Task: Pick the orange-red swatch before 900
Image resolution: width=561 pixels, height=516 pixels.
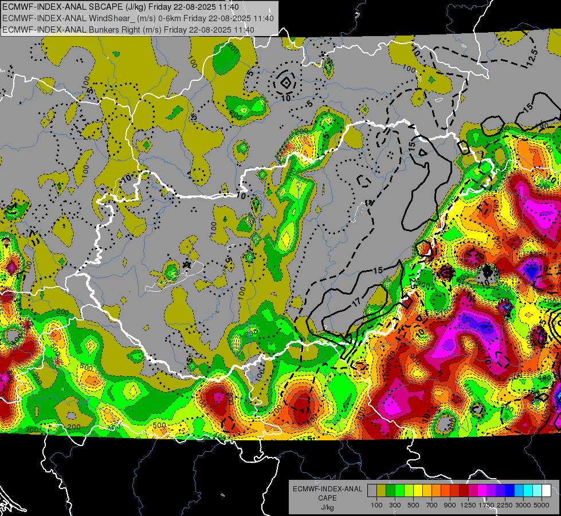Action: (x=445, y=491)
